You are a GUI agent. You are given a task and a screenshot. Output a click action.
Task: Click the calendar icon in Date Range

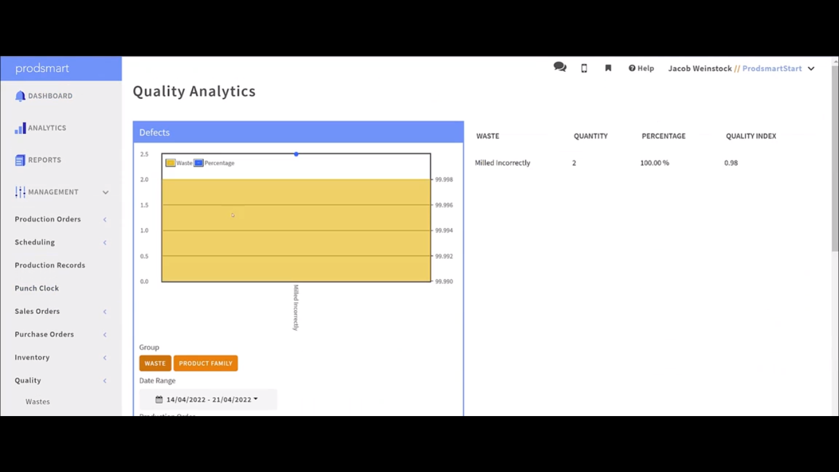(159, 399)
